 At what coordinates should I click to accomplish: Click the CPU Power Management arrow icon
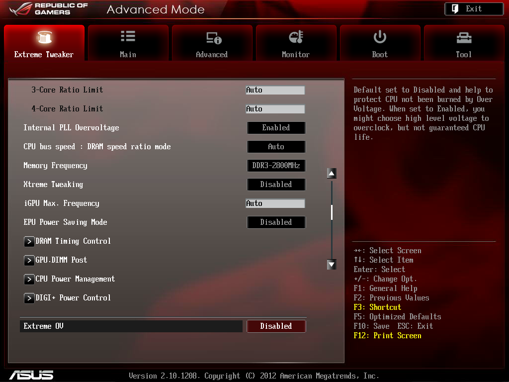tap(29, 279)
